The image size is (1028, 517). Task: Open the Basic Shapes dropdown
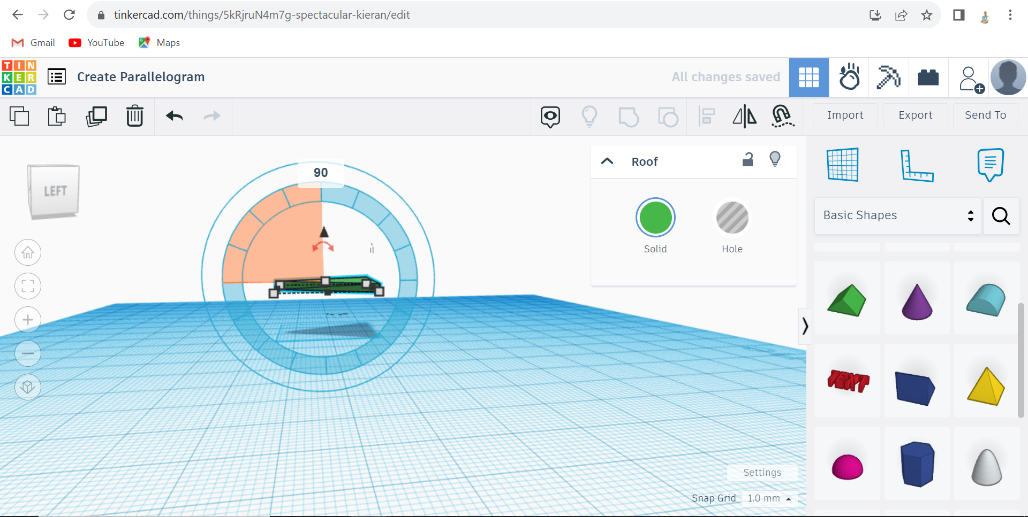tap(898, 215)
